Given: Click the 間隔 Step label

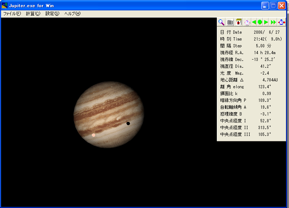Looking at the screenshot, I should [231, 46].
